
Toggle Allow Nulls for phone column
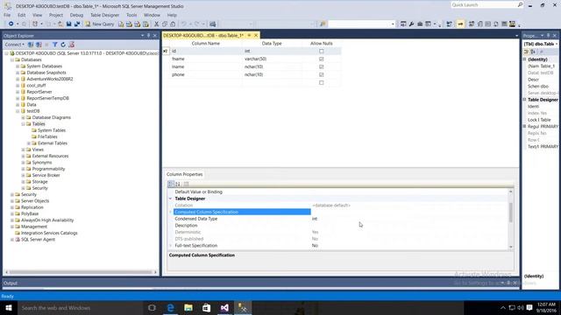tap(322, 74)
